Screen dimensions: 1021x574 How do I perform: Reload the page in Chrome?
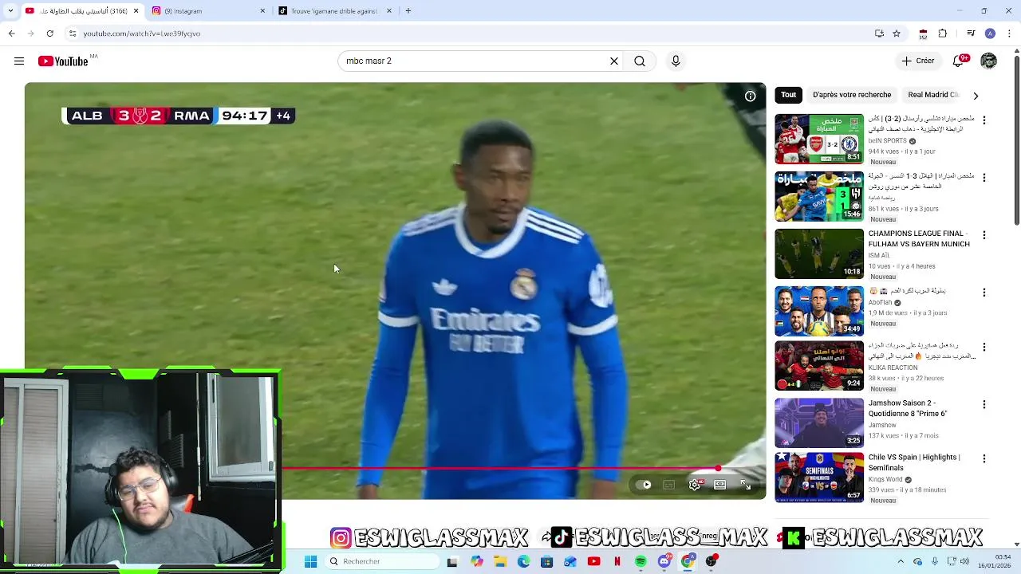click(49, 33)
